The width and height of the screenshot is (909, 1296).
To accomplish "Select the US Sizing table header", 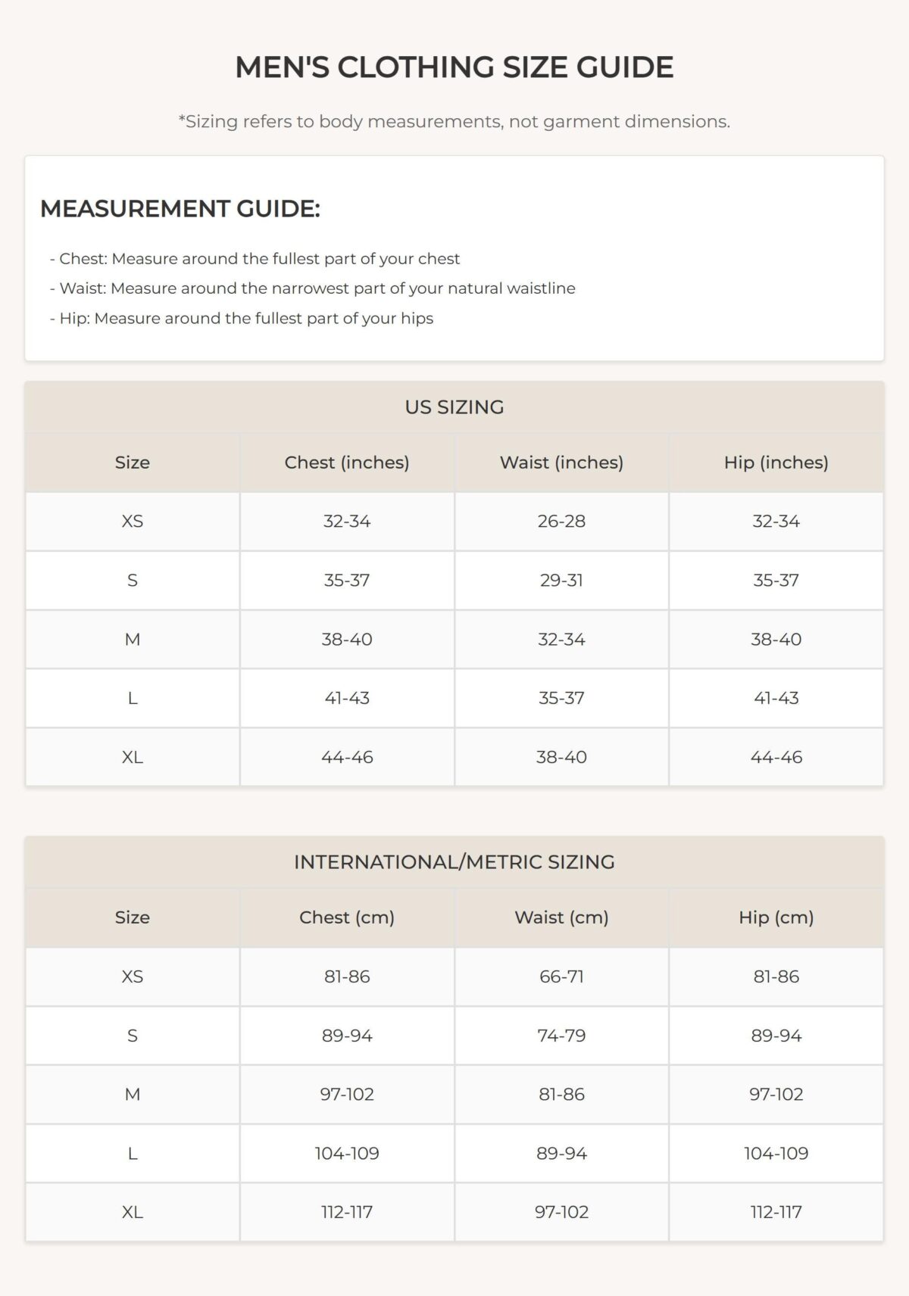I will pos(454,407).
